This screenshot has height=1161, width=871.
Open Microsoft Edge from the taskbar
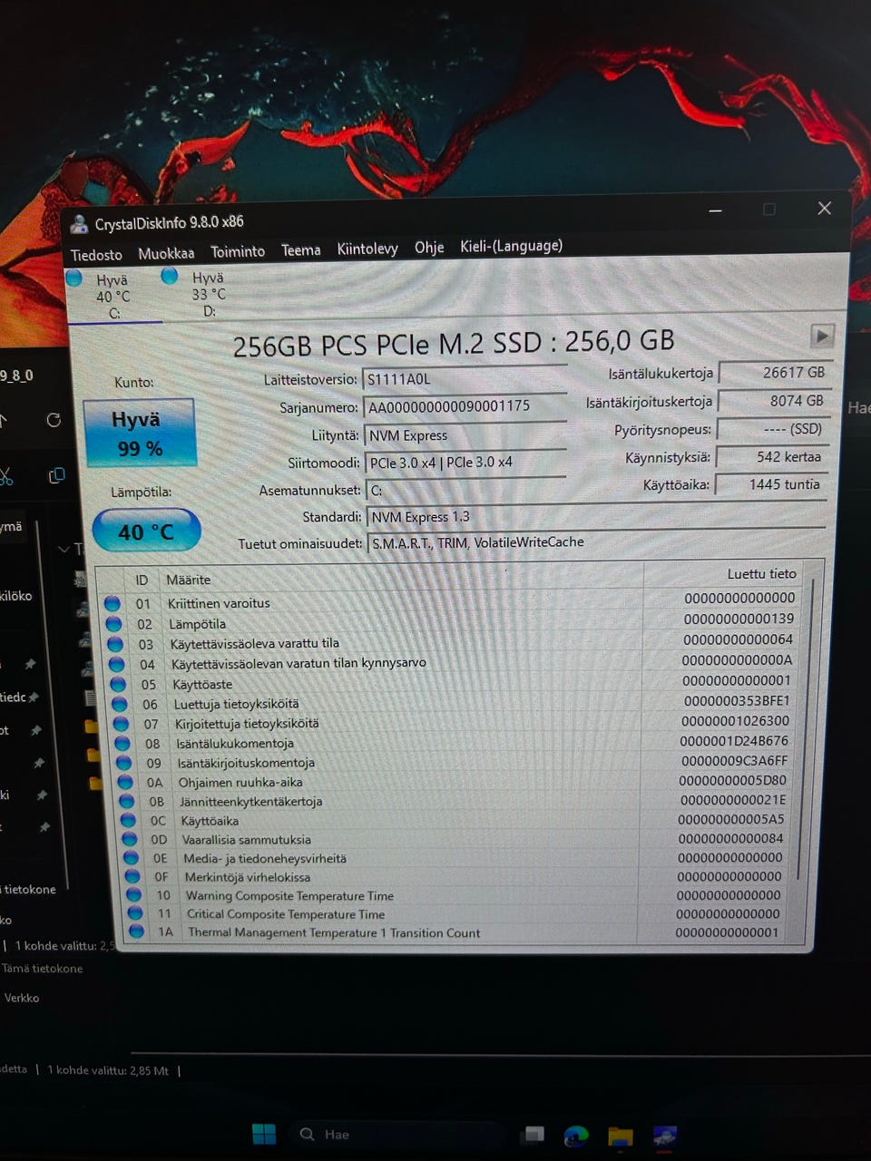(x=575, y=1135)
